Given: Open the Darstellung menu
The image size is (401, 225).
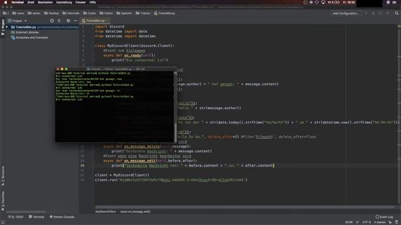Looking at the screenshot, I should coord(64,2).
